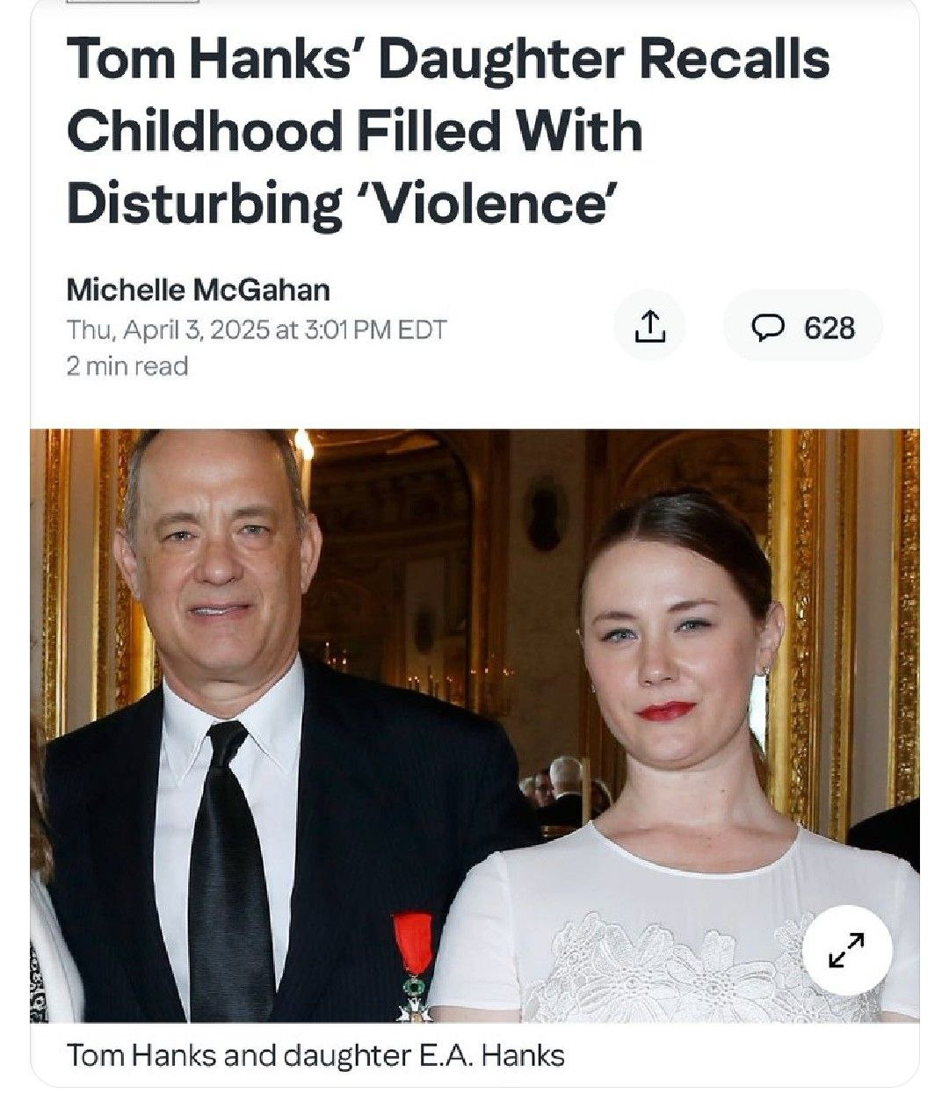Open author Michelle McGahan's profile
This screenshot has width=949, height=1093.
pyautogui.click(x=198, y=288)
